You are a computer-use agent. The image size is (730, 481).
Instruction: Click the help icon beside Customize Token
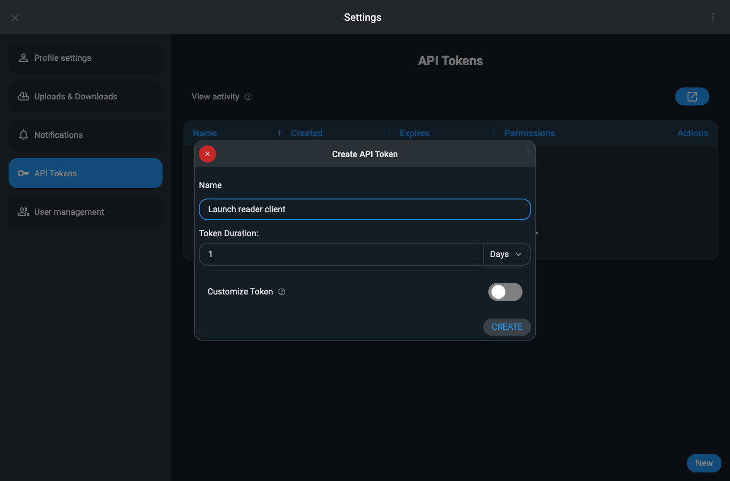coord(282,292)
